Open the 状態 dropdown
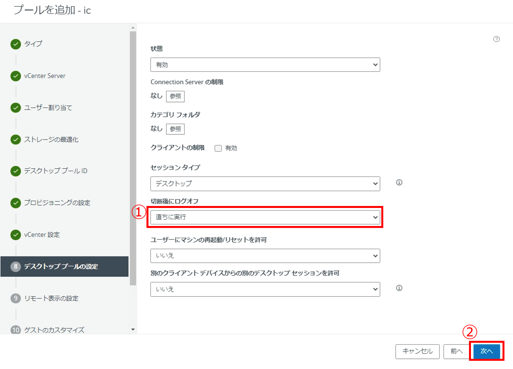The width and height of the screenshot is (513, 369). click(x=265, y=65)
